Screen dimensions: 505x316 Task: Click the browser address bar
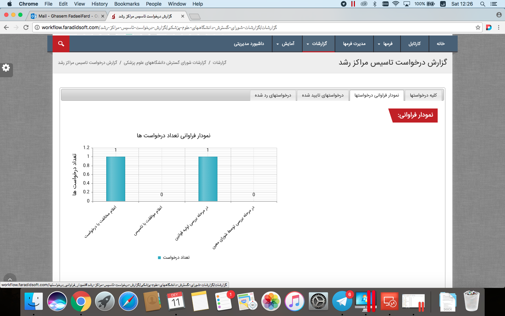coord(245,27)
